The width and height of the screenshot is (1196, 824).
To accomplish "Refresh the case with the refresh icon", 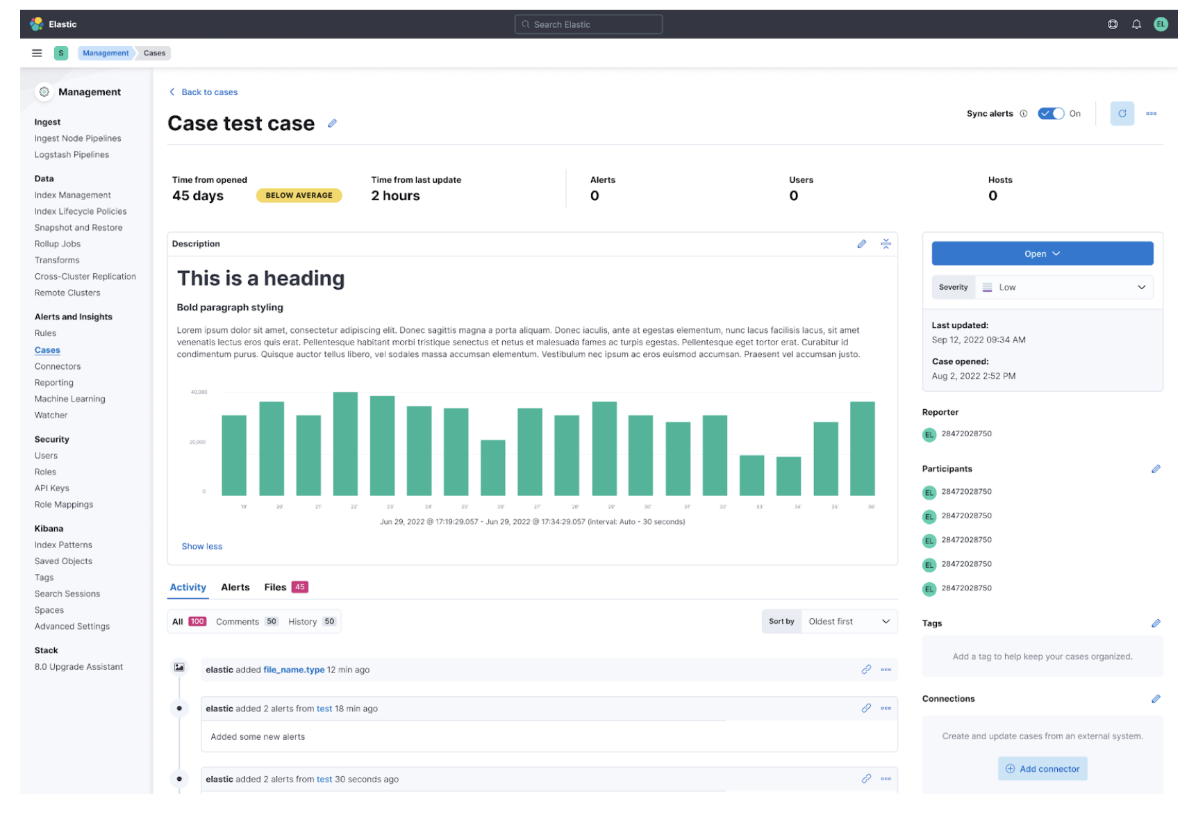I will (x=1121, y=113).
